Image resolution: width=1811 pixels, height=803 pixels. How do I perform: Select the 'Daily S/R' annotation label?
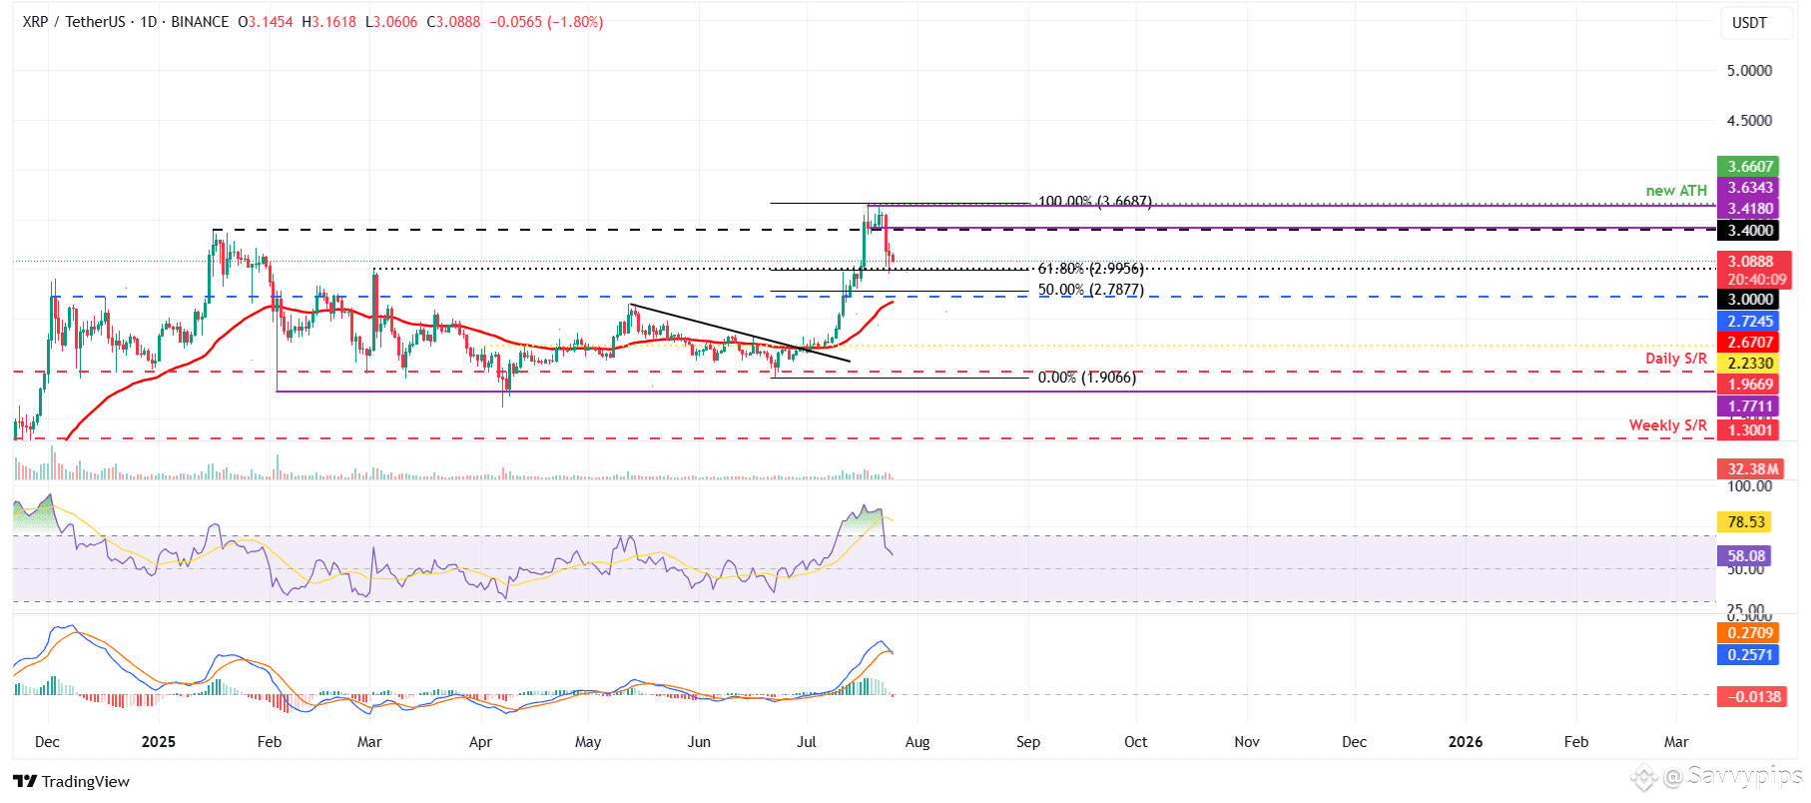(x=1676, y=358)
